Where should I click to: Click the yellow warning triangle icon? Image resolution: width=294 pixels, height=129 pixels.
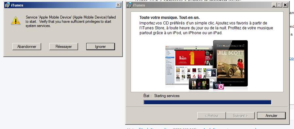coord(16,21)
